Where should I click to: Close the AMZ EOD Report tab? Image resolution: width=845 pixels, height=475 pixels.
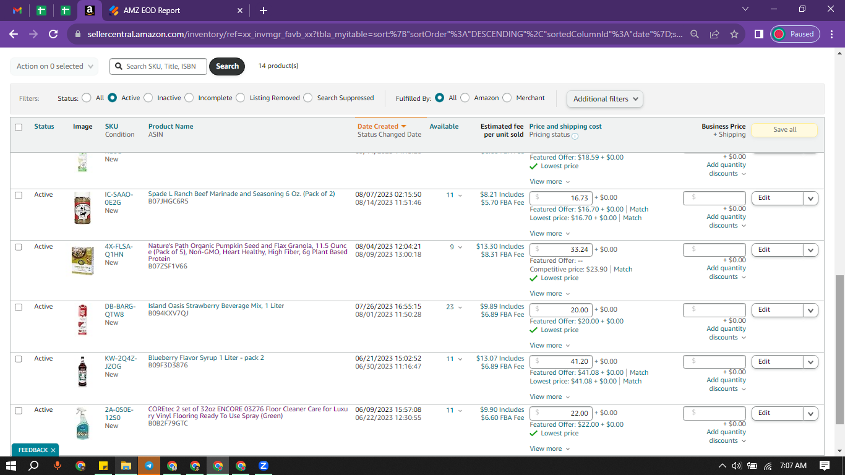point(240,11)
